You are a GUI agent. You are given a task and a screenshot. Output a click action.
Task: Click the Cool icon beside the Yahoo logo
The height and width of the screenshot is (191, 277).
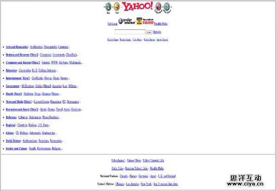(117, 7)
